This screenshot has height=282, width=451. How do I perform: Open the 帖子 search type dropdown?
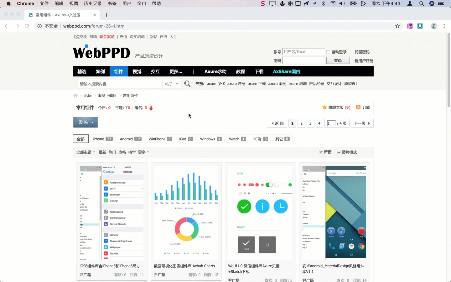172,84
